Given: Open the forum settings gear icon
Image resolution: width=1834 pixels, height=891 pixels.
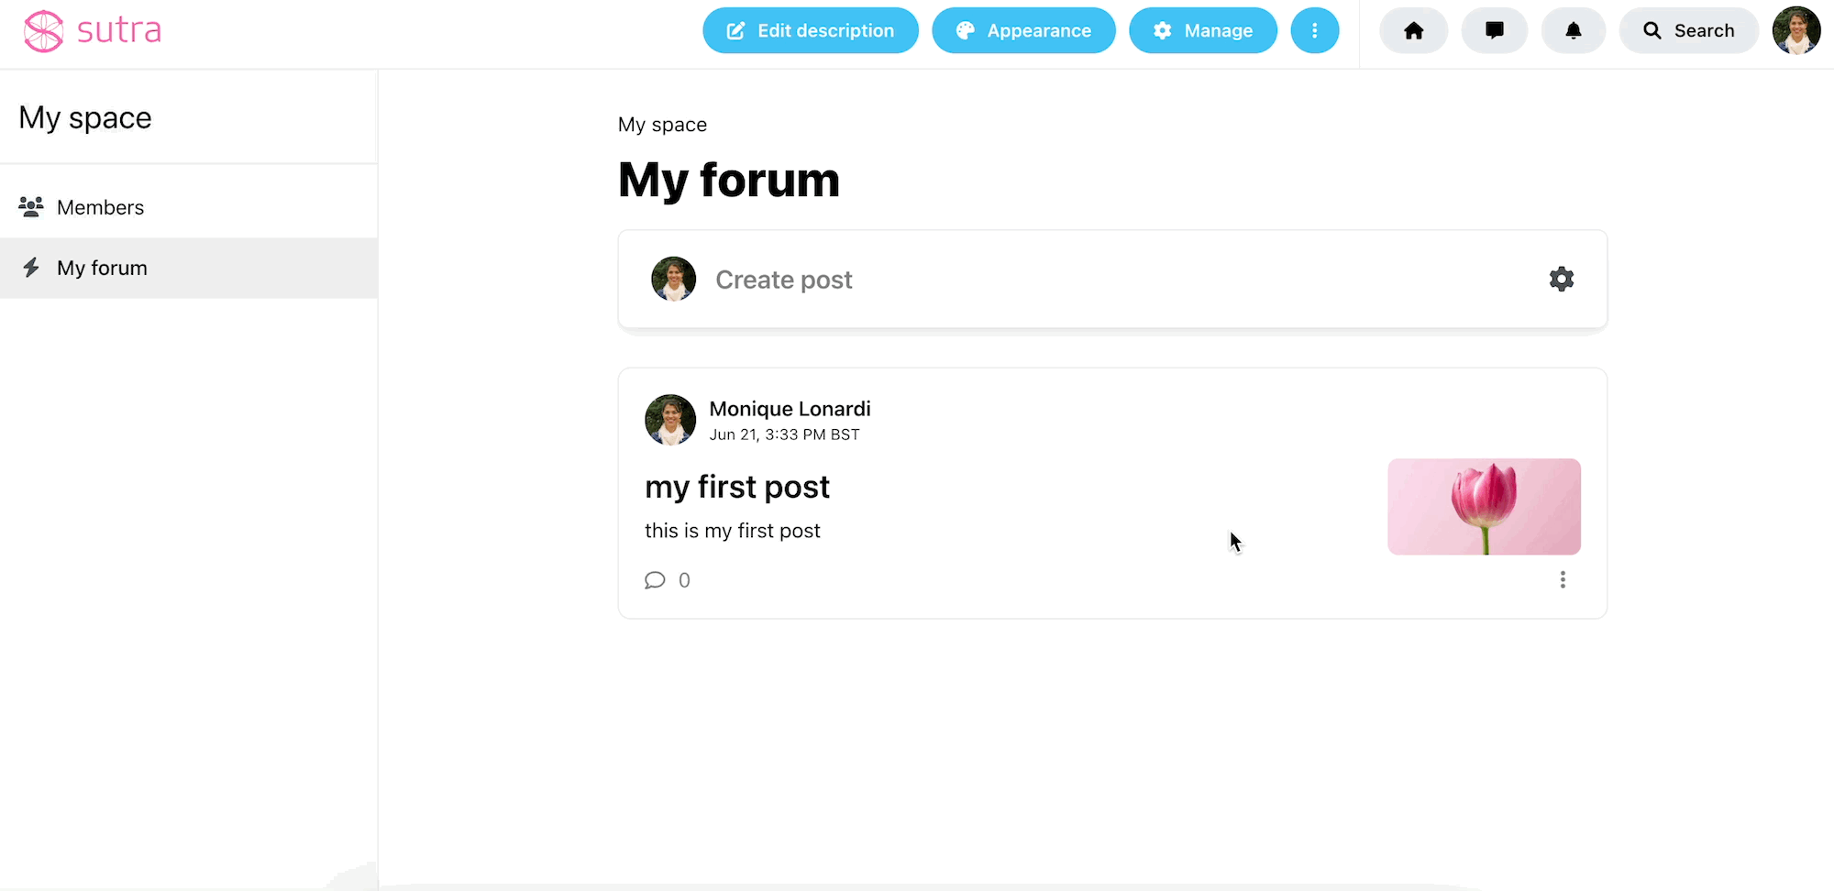Looking at the screenshot, I should click(1561, 279).
